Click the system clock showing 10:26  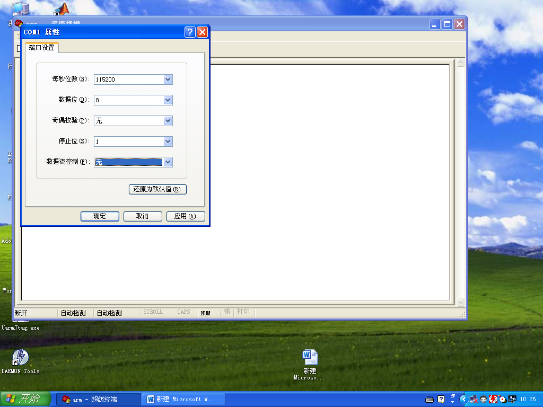click(528, 400)
